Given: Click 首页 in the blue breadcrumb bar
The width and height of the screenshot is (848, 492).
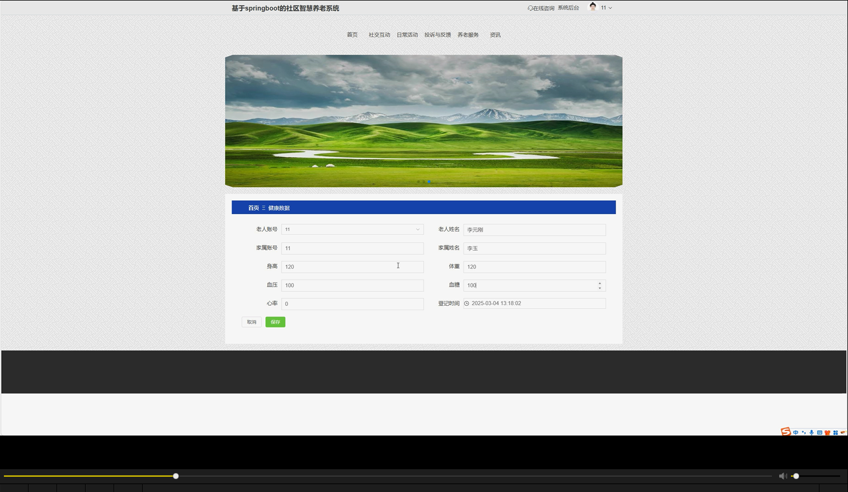Looking at the screenshot, I should (x=253, y=208).
